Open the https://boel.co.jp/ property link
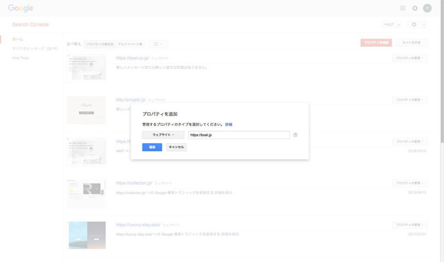This screenshot has height=262, width=444. [x=132, y=58]
